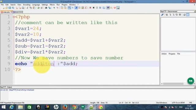Click the INS mode status bar indicator
This screenshot has height=110, width=196.
(x=190, y=103)
